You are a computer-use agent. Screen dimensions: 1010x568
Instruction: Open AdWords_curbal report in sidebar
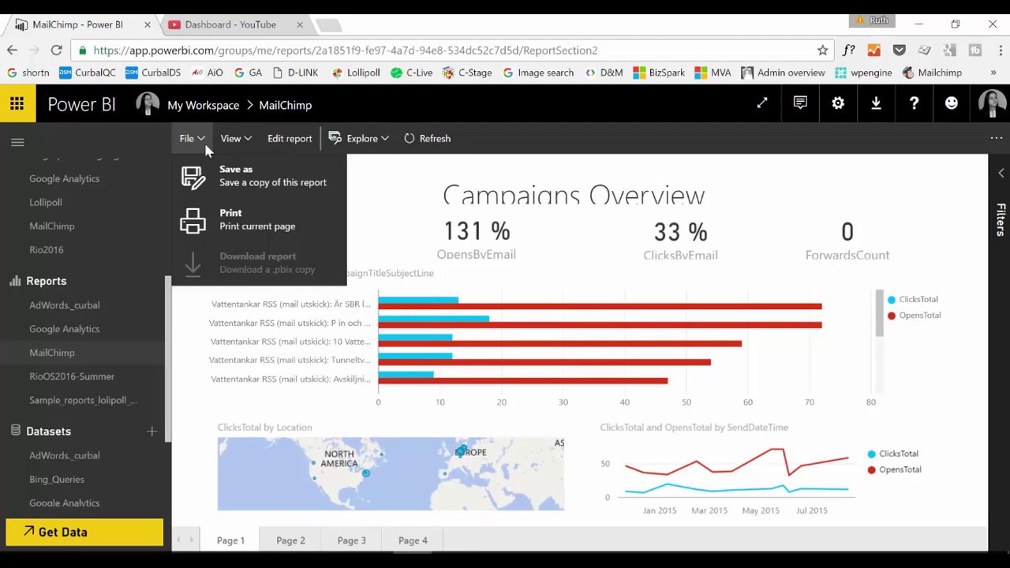coord(65,305)
